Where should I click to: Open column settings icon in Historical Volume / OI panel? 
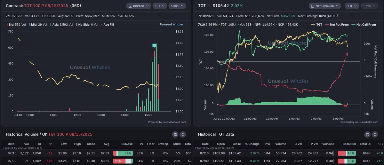click(175, 135)
